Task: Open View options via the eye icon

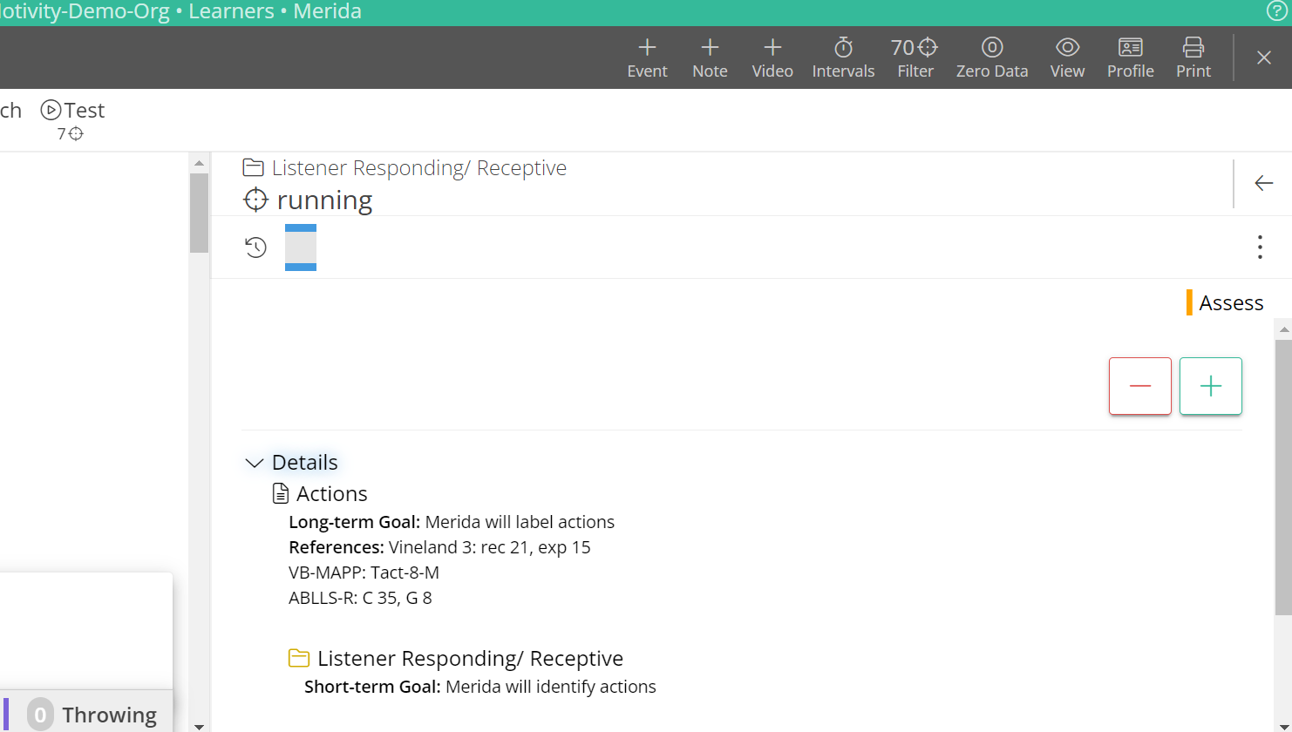Action: [1067, 57]
